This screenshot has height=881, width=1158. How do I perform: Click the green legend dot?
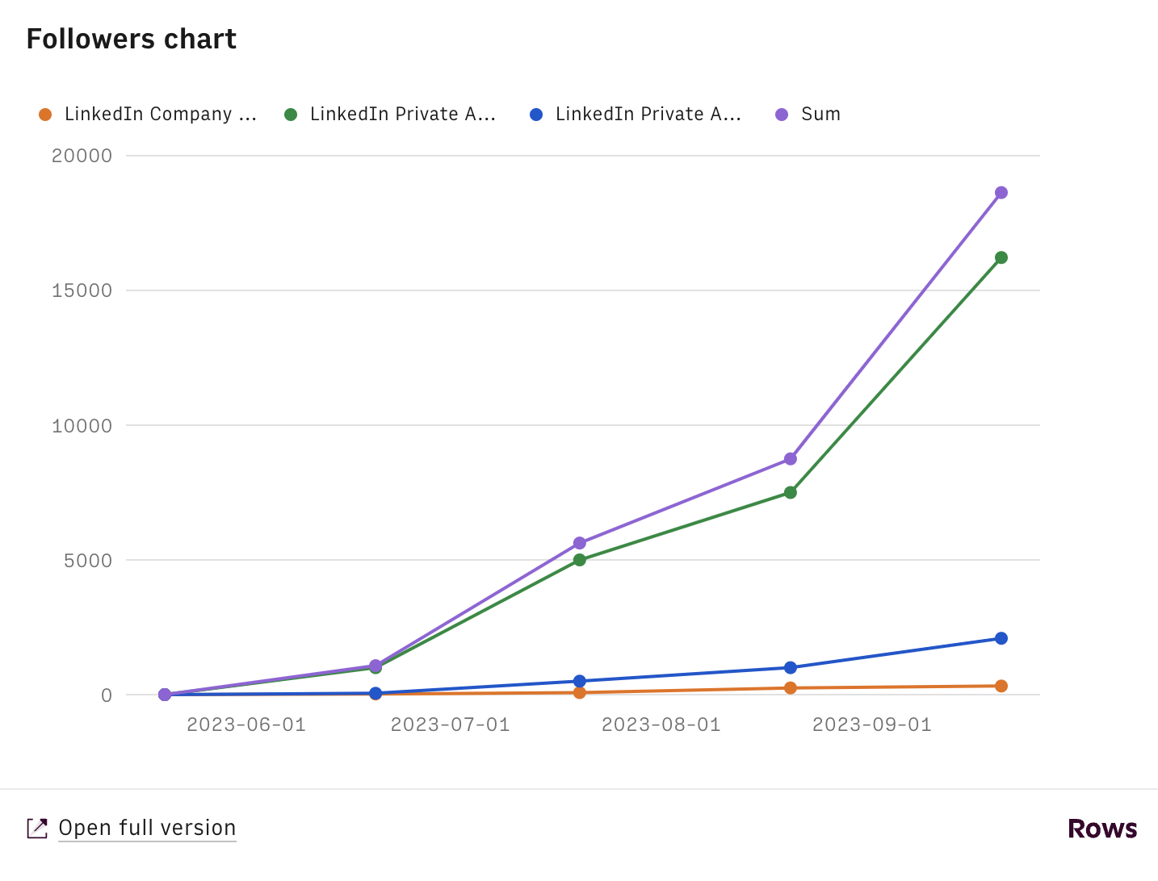pyautogui.click(x=291, y=115)
